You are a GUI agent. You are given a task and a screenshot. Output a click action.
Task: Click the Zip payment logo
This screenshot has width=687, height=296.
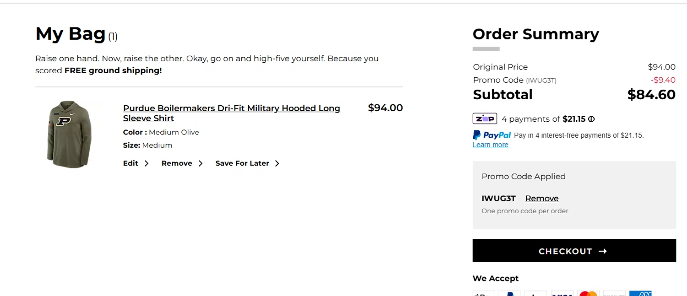485,119
